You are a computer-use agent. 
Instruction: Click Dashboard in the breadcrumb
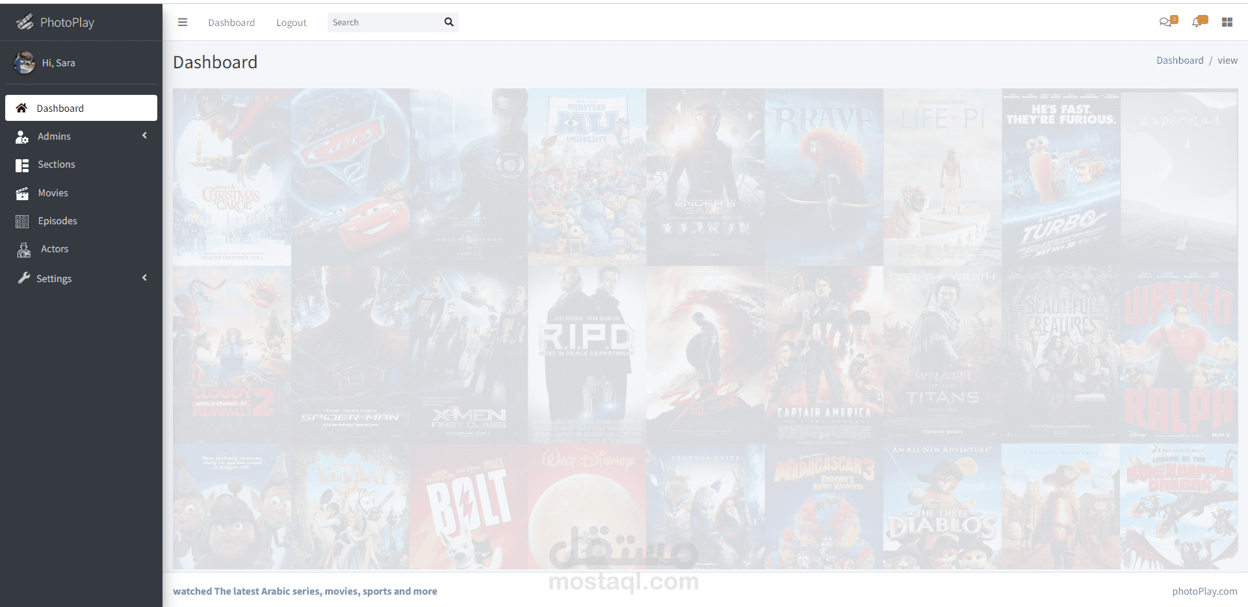[1180, 60]
